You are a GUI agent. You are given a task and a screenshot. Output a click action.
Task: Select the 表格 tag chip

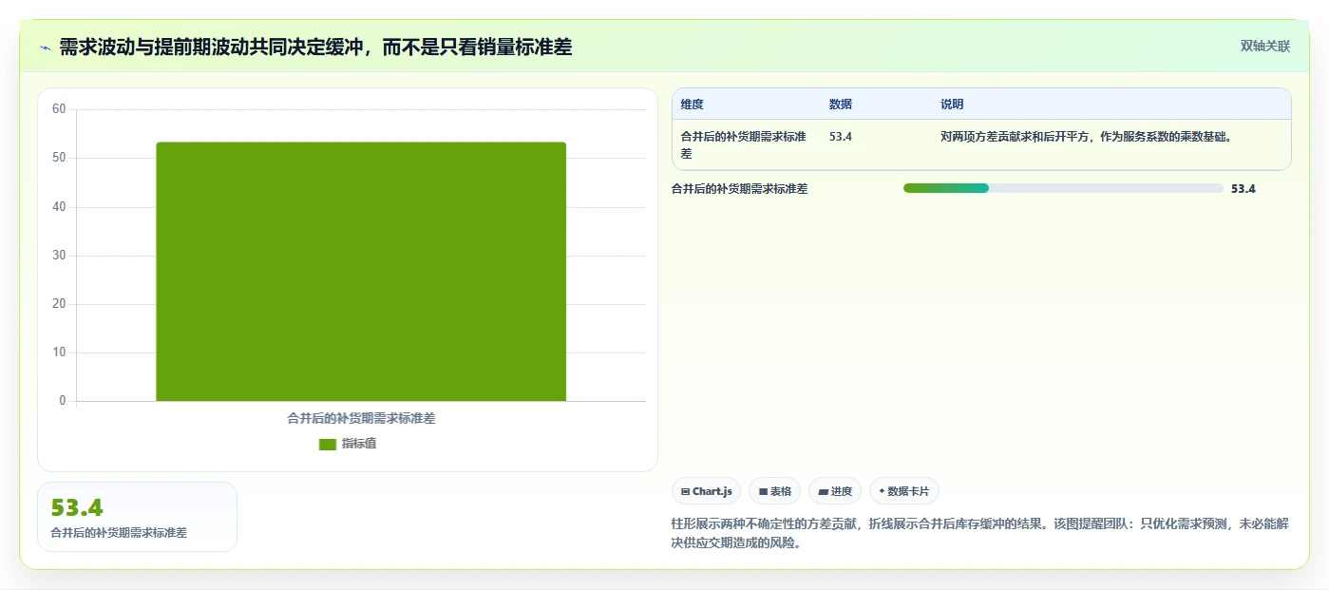point(774,491)
